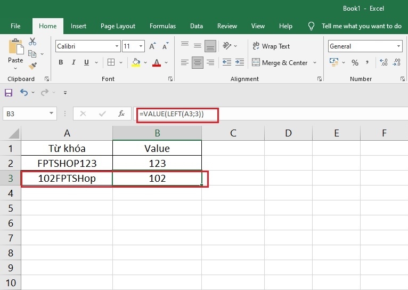The width and height of the screenshot is (408, 290).
Task: Open Insert Function fx dialog
Action: 121,114
